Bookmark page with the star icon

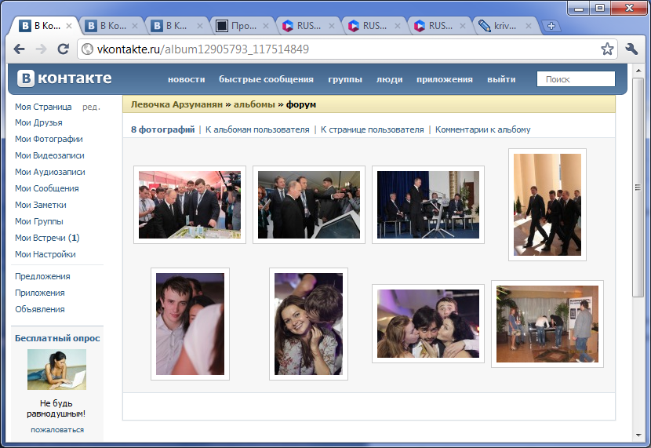607,49
